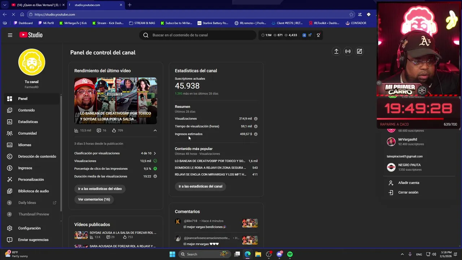Open comment thumbnail from @kbv718
Viewport: 462px width, 260px height.
250,223
